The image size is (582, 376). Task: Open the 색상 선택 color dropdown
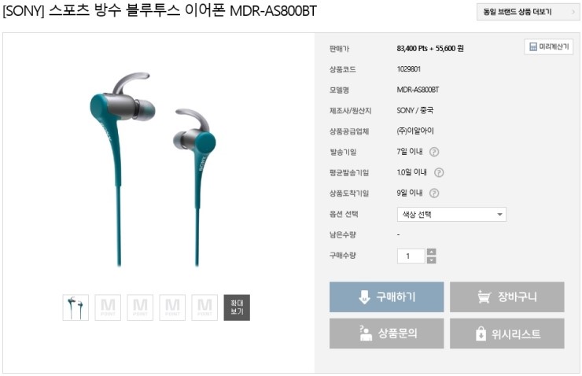click(x=451, y=214)
